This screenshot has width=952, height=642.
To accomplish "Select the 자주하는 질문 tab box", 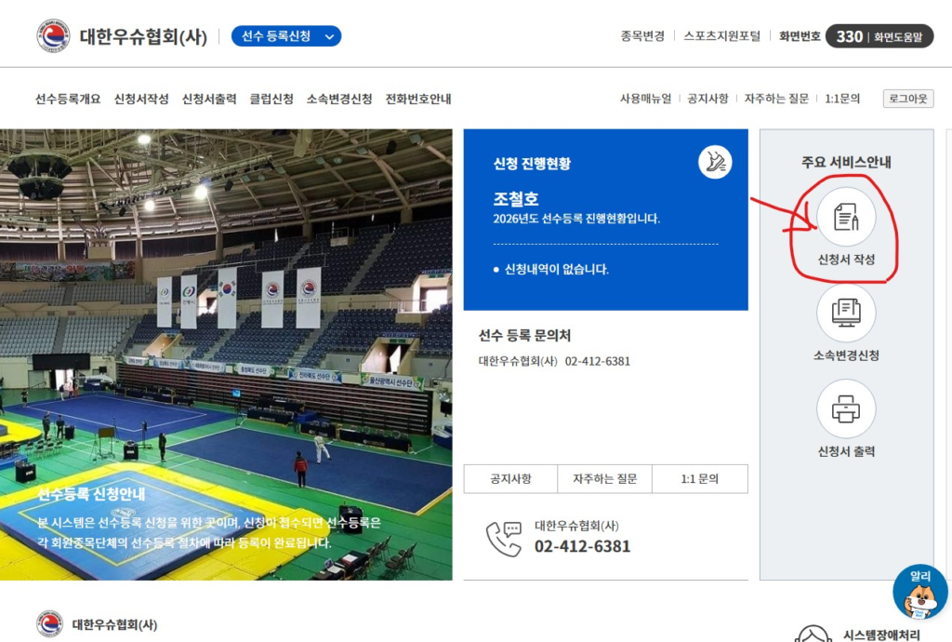I will 604,479.
